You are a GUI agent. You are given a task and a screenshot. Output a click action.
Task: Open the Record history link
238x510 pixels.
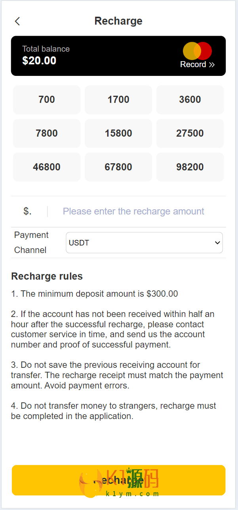coord(193,64)
